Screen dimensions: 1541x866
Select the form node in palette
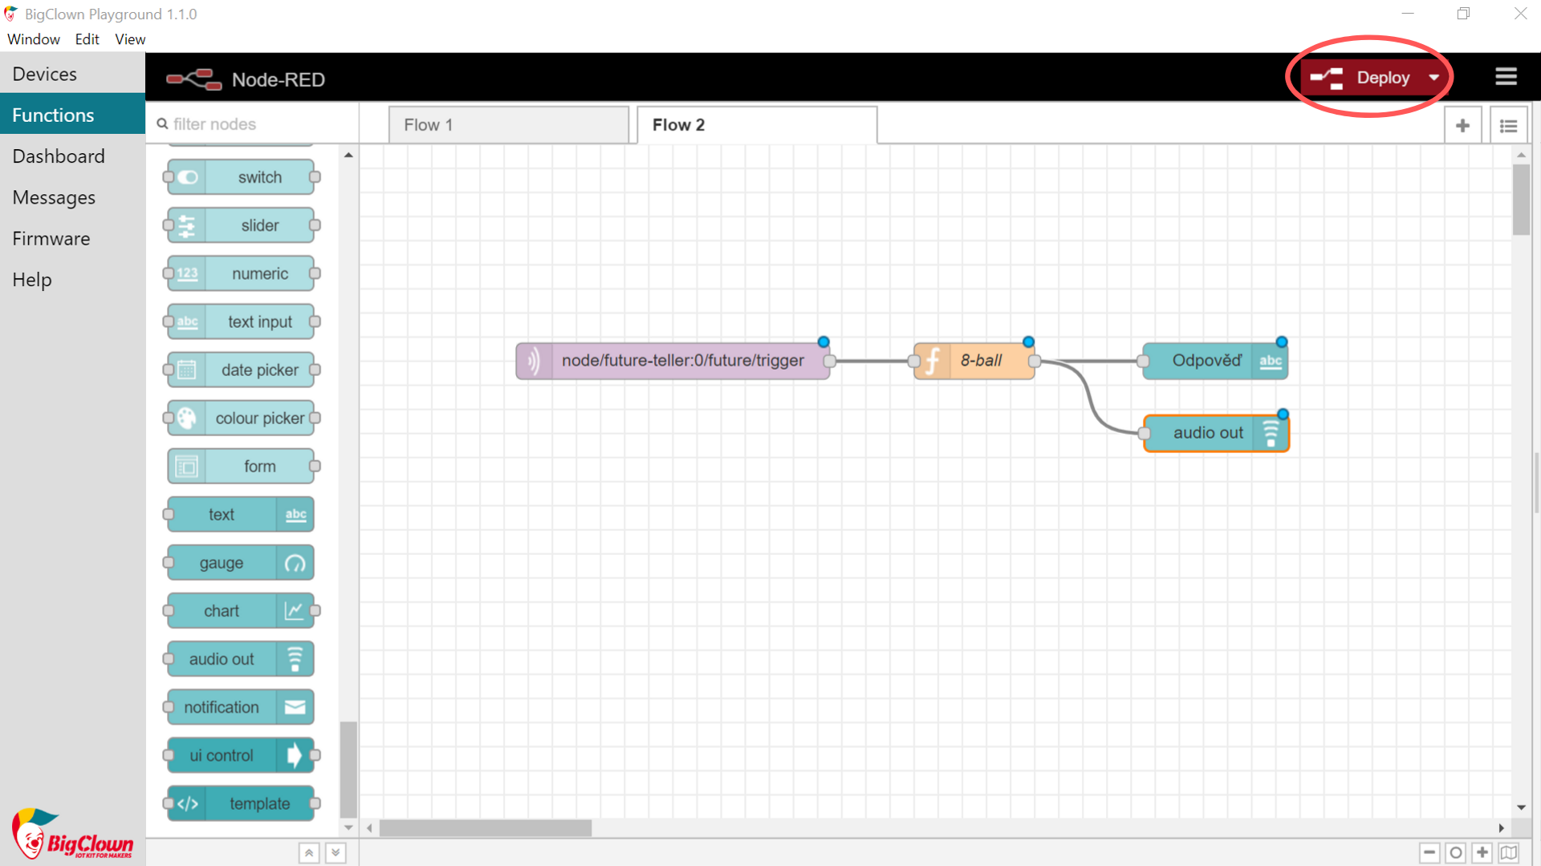pos(241,466)
